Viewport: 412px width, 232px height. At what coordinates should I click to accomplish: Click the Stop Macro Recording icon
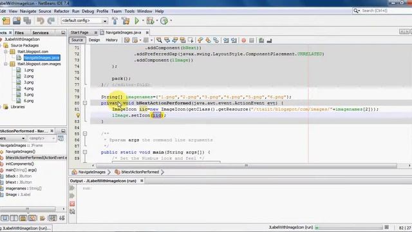[x=252, y=40]
